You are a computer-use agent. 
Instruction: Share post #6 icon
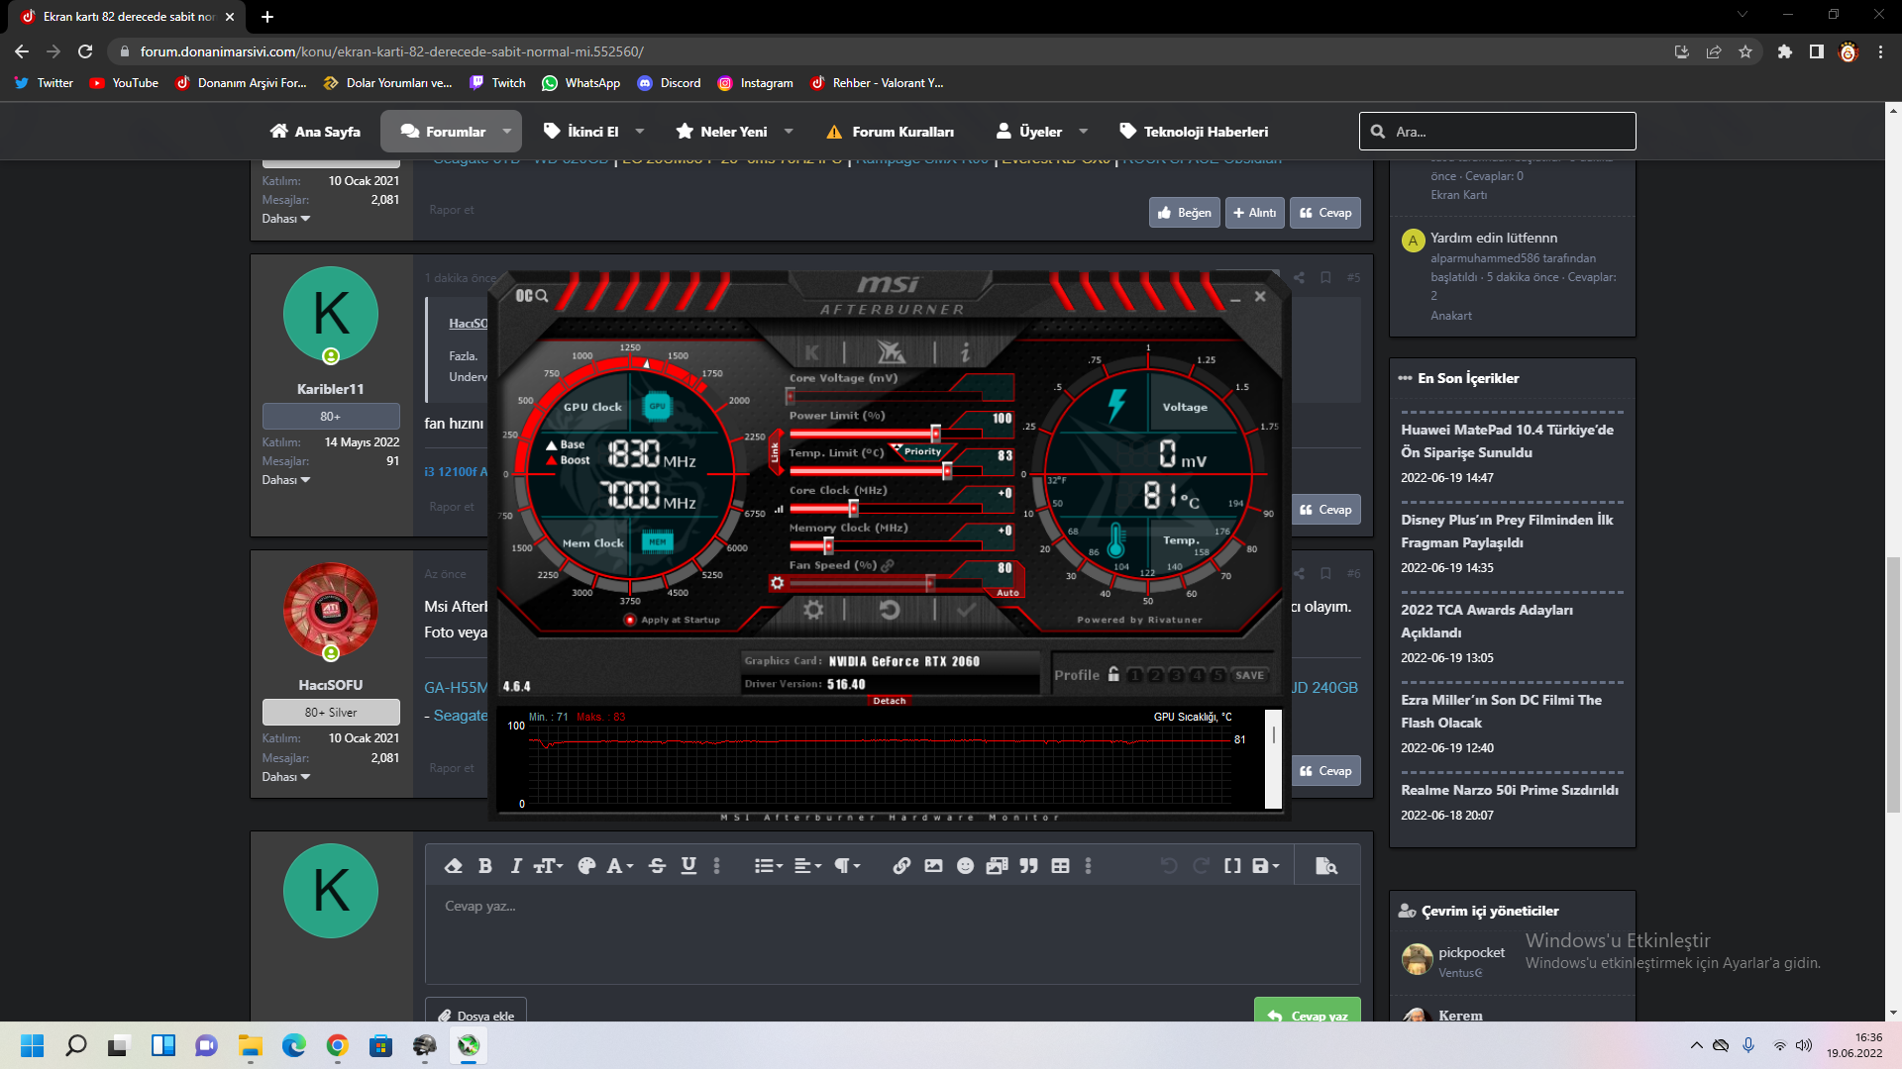point(1299,574)
